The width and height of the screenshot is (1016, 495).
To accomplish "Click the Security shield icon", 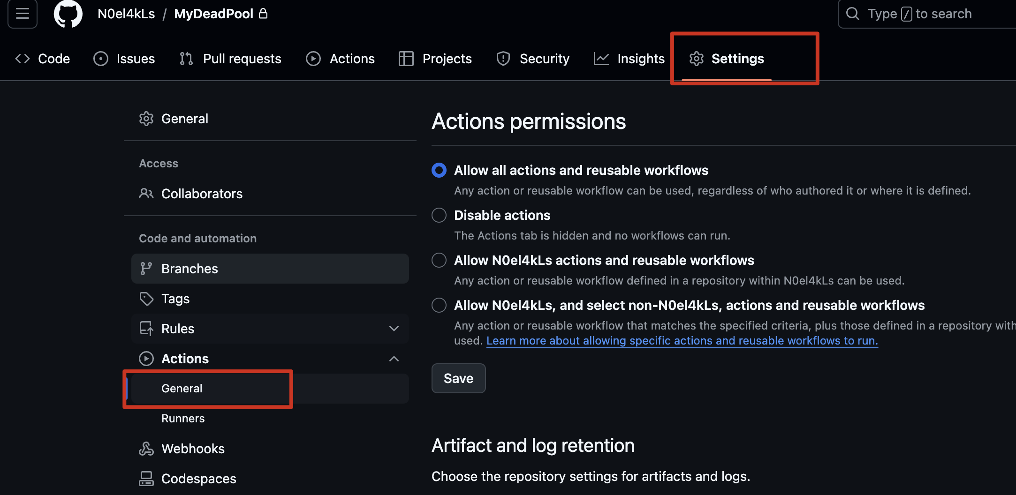I will [x=503, y=59].
